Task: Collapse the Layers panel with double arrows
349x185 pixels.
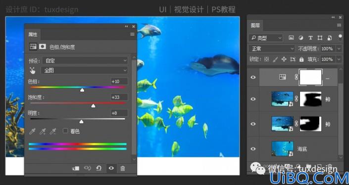Action: coord(333,17)
